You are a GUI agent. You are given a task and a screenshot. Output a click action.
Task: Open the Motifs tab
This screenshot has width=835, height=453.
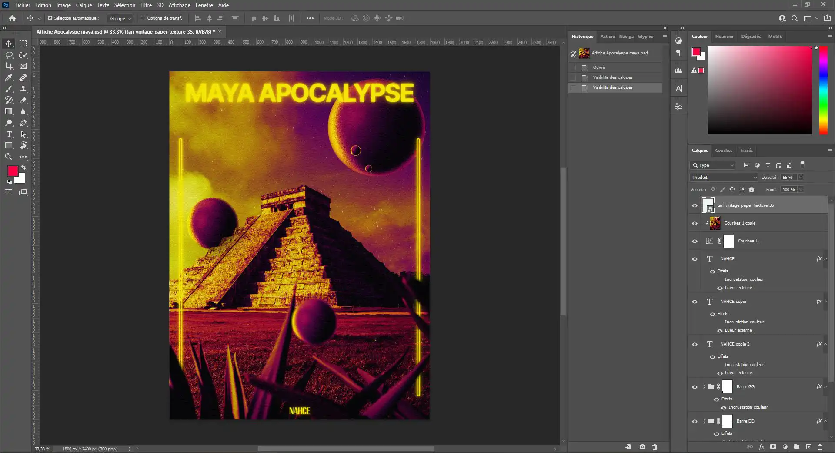tap(775, 37)
